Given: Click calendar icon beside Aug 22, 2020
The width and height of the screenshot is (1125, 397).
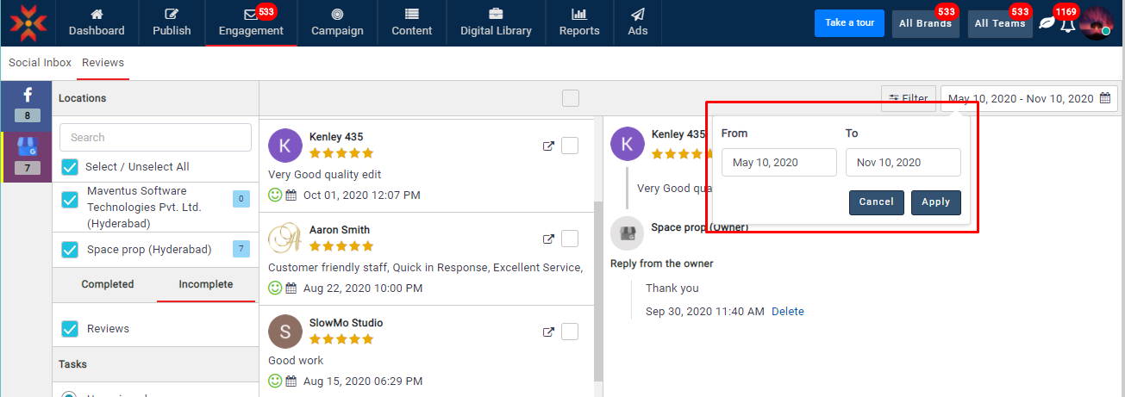Looking at the screenshot, I should click(291, 288).
